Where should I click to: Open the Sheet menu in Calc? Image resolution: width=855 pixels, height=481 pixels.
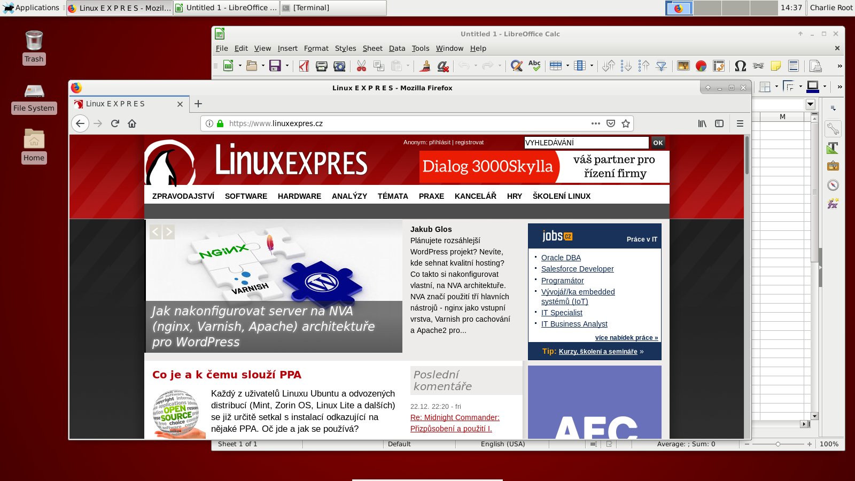coord(372,48)
